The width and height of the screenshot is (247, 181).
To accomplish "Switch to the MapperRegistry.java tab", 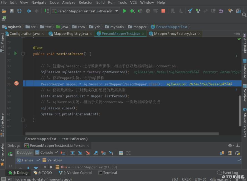I will pos(70,33).
